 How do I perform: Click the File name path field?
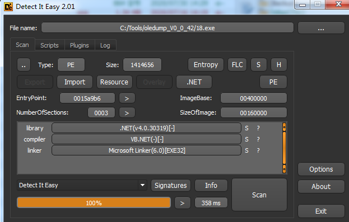tap(167, 28)
